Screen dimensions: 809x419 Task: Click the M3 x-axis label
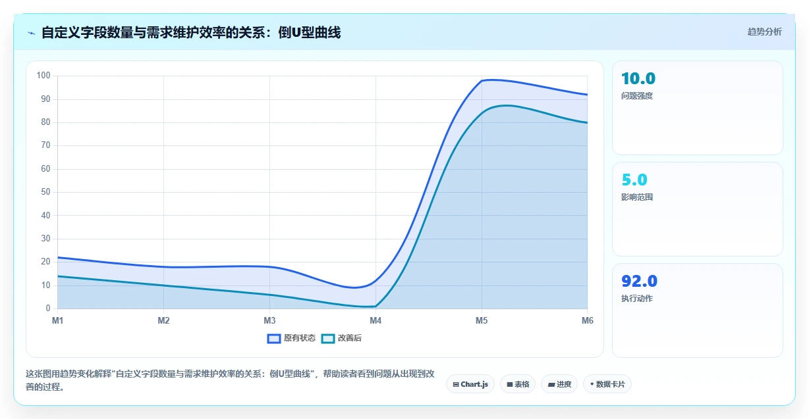pos(269,320)
